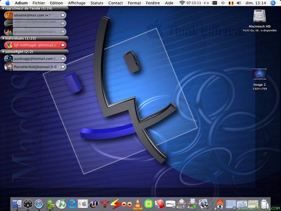
Task: Launch VLC traffic cone in dock
Action: click(137, 204)
